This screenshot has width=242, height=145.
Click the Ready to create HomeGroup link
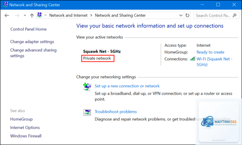[x=210, y=52]
